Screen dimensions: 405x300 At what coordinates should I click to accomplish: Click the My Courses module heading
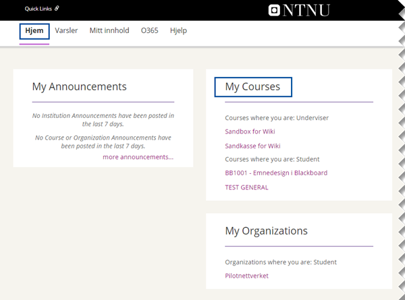[x=252, y=87]
